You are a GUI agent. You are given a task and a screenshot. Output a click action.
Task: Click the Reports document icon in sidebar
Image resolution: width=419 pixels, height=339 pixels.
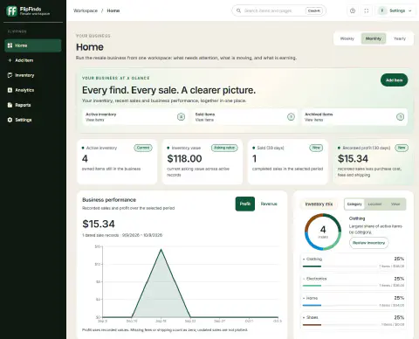10,105
